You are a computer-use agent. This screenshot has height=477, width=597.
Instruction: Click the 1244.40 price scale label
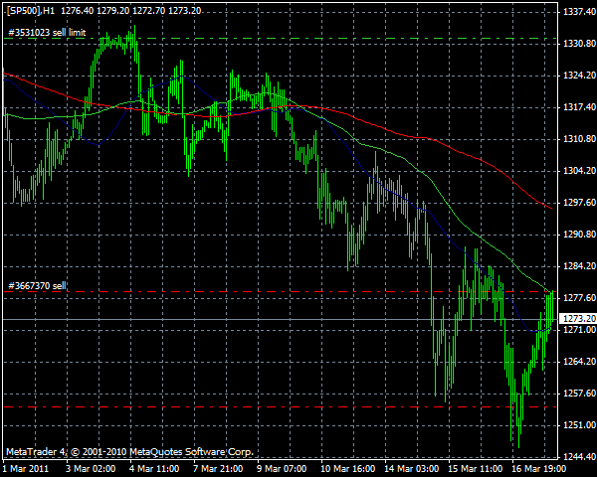(x=579, y=456)
